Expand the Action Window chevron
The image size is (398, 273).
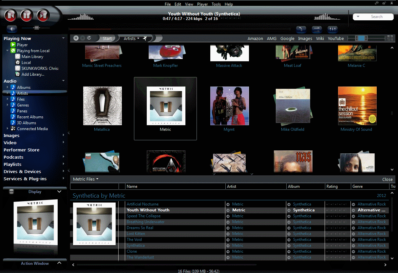[x=59, y=263]
